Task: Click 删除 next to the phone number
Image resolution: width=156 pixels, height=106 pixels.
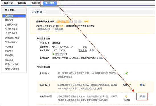Action: (92, 50)
